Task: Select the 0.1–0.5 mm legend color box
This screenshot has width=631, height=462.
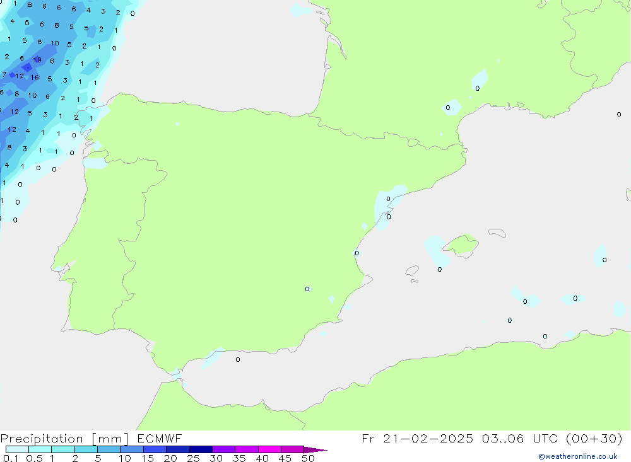Action: pyautogui.click(x=17, y=449)
